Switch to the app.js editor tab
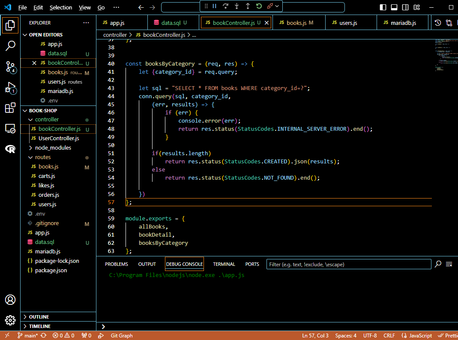458x340 pixels. pyautogui.click(x=122, y=23)
